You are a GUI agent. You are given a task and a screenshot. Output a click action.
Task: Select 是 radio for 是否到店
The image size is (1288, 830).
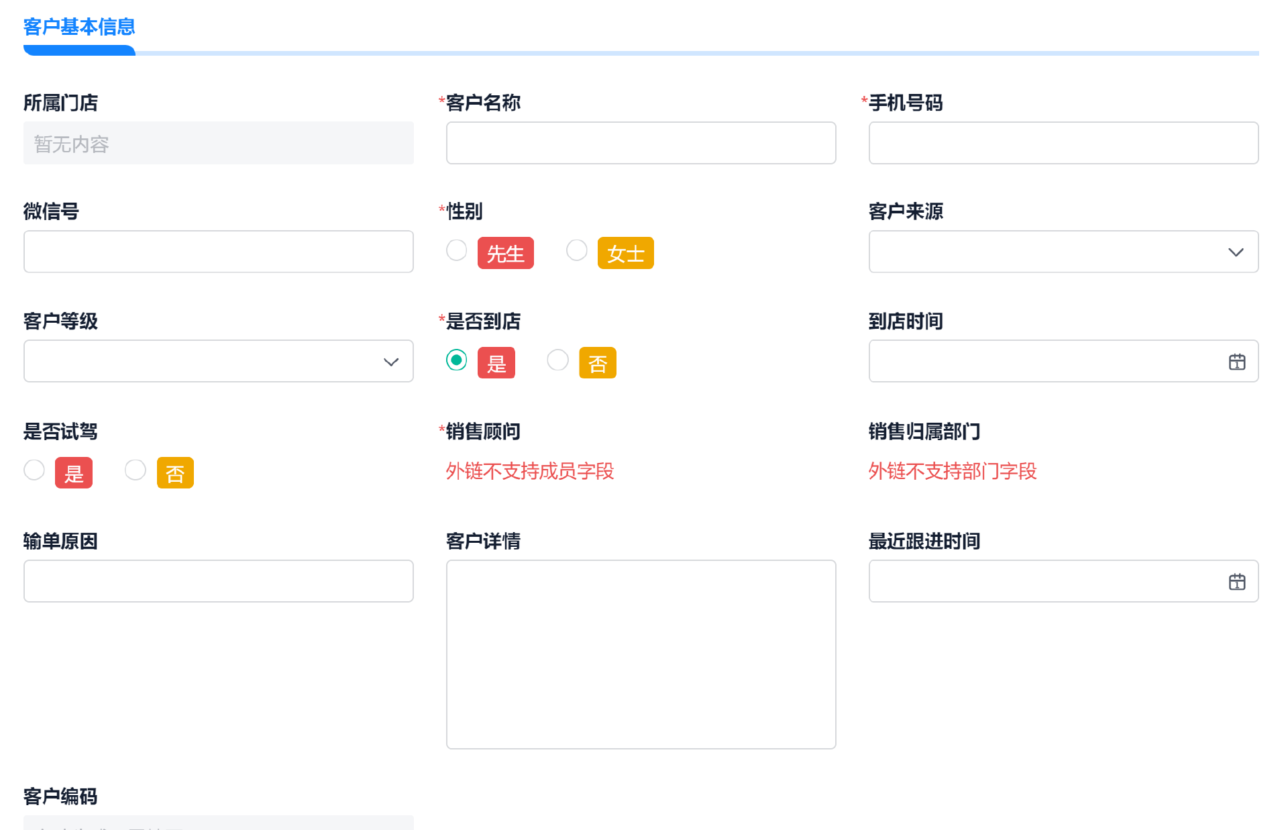457,360
